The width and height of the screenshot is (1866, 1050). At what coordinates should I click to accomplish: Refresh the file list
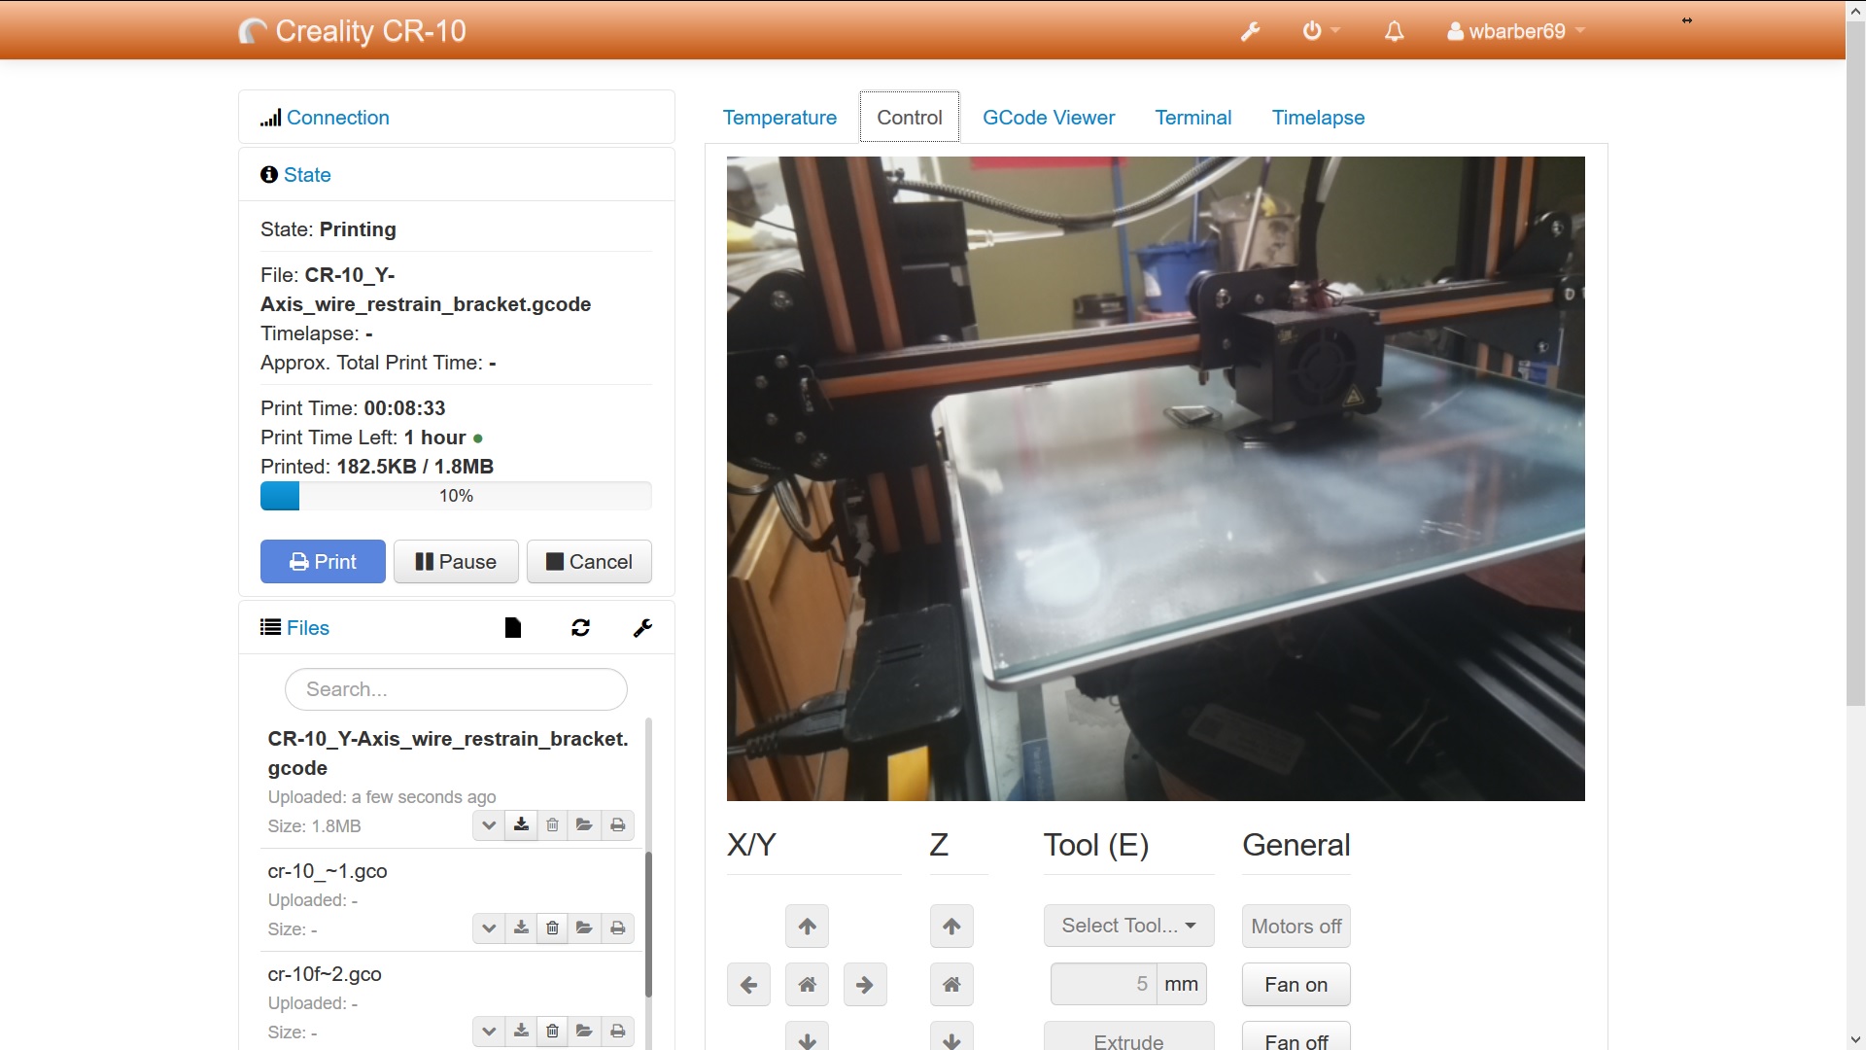[580, 628]
